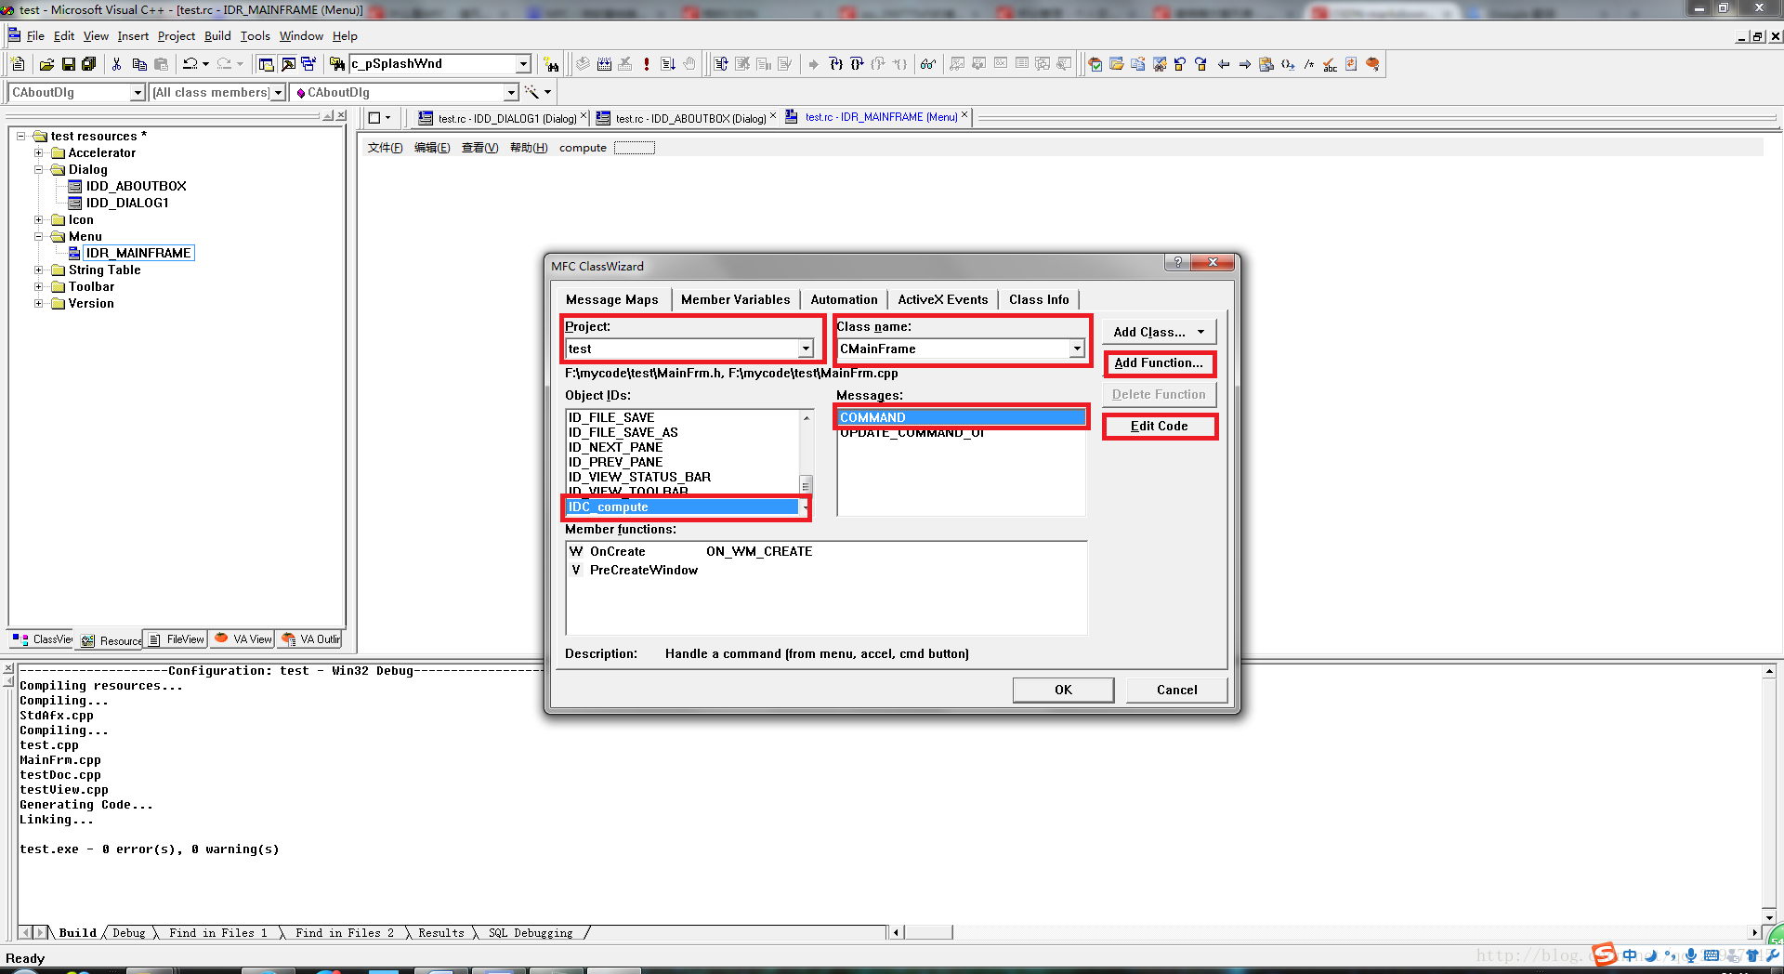Viewport: 1784px width, 974px height.
Task: Select IDC_compute in Object IDs list
Action: click(683, 507)
